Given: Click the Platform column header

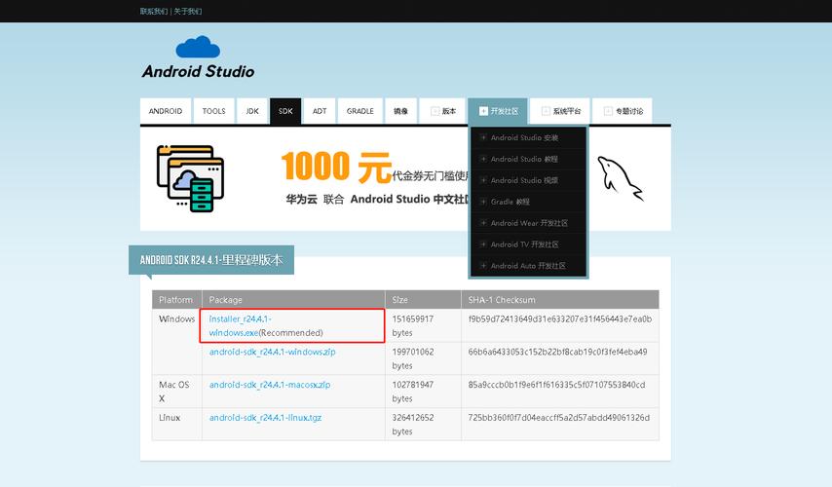Looking at the screenshot, I should click(175, 300).
